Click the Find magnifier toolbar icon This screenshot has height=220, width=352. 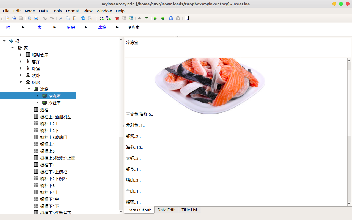tap(90, 18)
